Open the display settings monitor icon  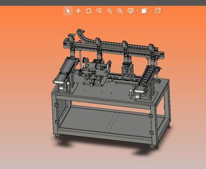click(x=131, y=11)
